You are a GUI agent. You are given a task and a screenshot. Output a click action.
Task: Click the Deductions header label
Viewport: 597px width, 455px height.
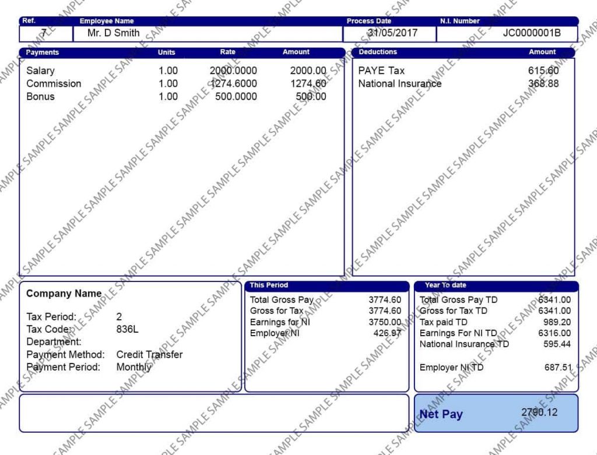pos(378,52)
